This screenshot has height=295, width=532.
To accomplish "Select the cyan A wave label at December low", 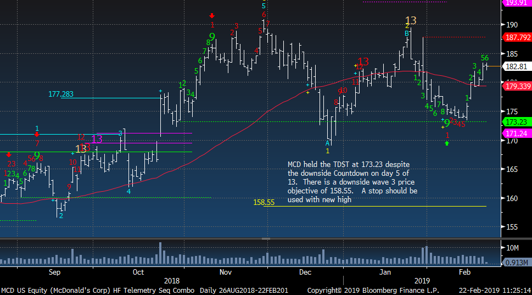I will click(x=327, y=143).
